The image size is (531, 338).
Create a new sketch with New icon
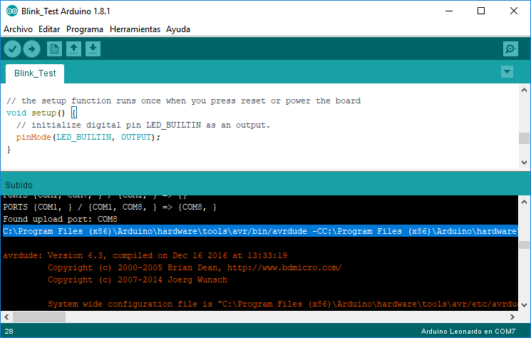click(54, 49)
